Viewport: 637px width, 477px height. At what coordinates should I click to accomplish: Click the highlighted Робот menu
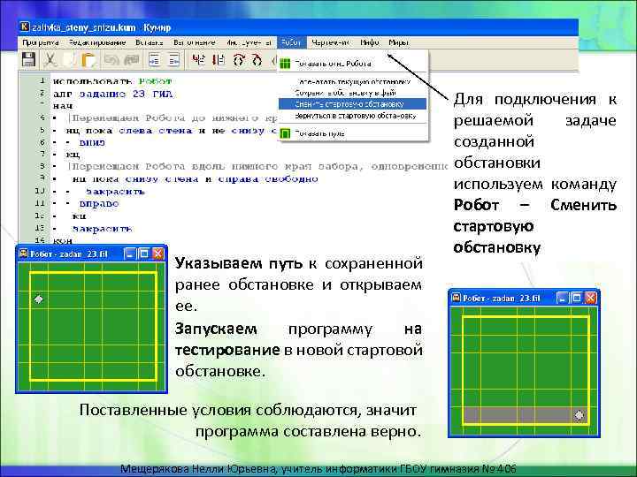point(291,42)
